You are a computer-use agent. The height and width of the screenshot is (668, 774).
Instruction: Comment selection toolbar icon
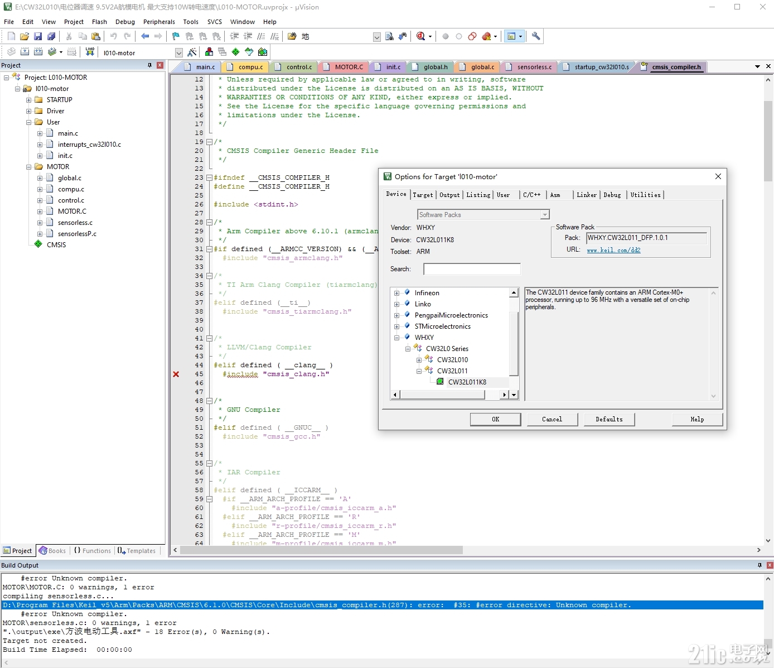pos(261,36)
